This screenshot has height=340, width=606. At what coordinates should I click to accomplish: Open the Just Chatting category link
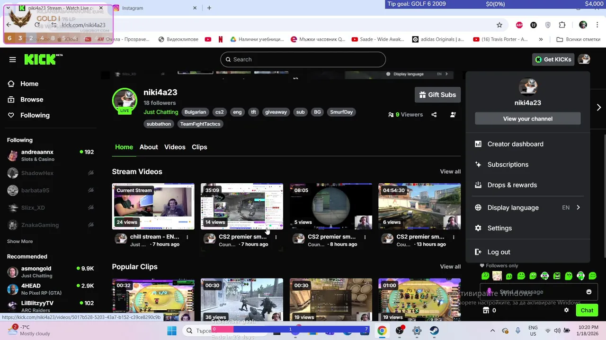[161, 112]
